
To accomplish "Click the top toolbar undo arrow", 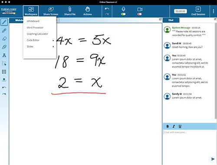I will 107,9.
